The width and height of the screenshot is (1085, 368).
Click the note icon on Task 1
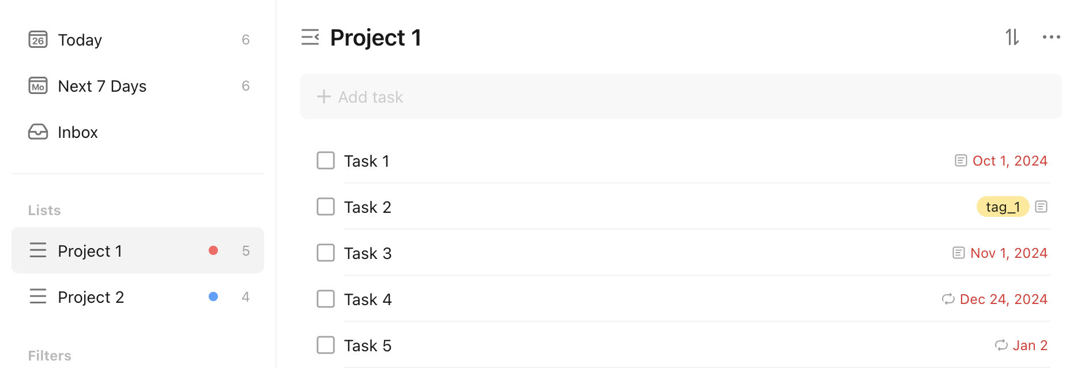click(x=960, y=161)
